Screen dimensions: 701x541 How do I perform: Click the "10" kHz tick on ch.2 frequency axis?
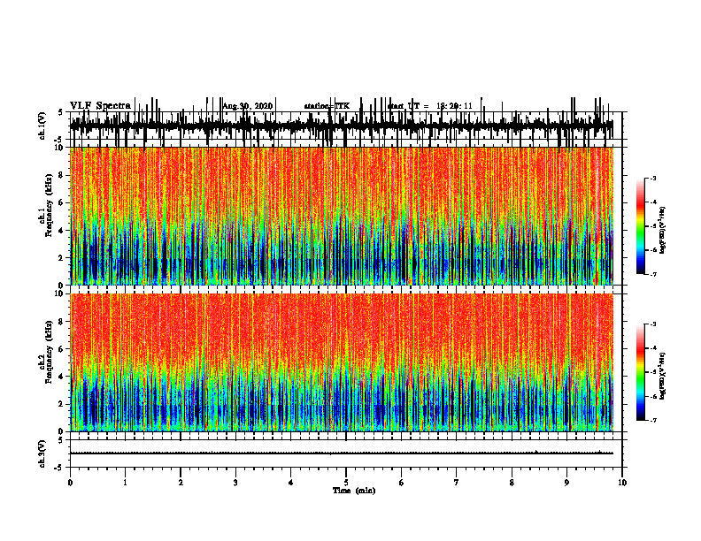(x=59, y=293)
